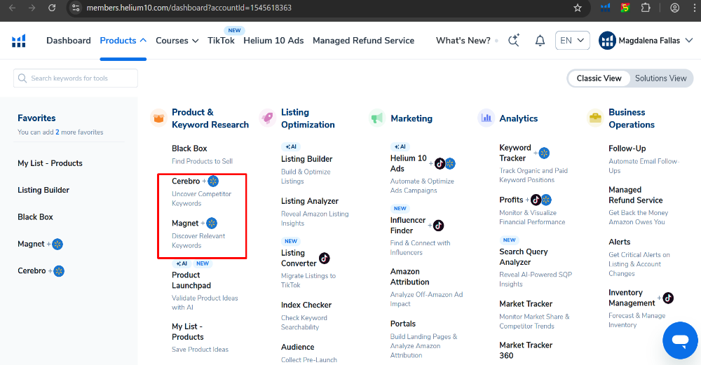This screenshot has height=365, width=701.
Task: Expand the Courses dropdown menu
Action: [177, 41]
